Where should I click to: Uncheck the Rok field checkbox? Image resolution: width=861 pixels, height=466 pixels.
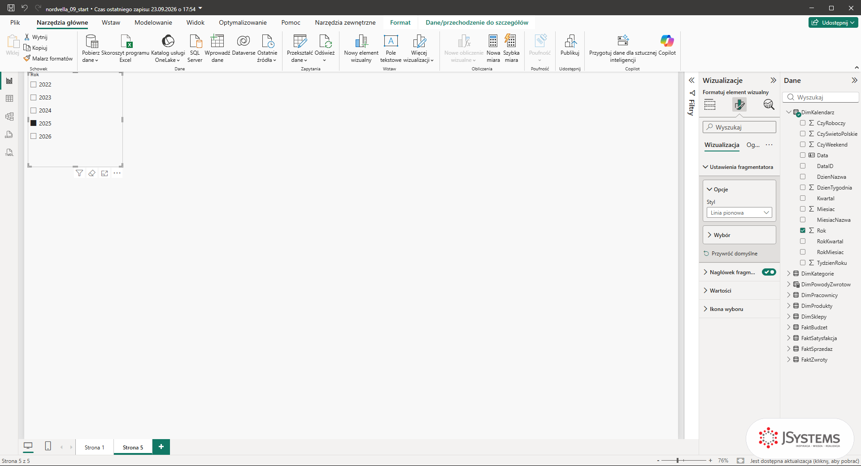pyautogui.click(x=803, y=230)
